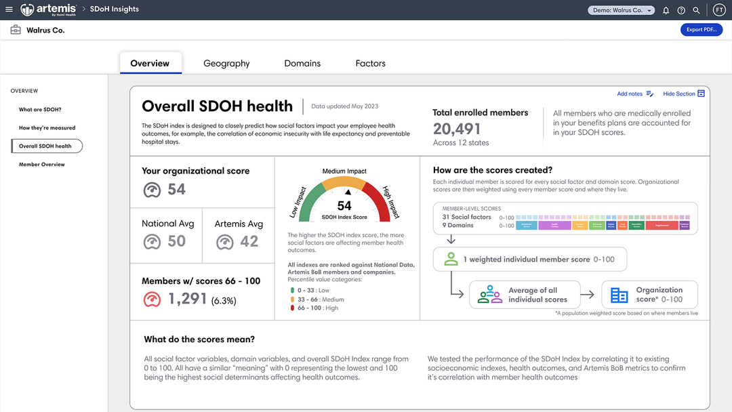Click the search magnifier icon

point(696,9)
